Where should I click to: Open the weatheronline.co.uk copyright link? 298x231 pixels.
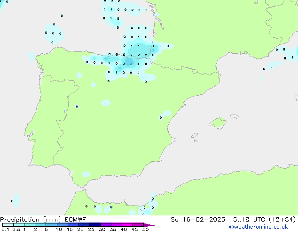259,227
